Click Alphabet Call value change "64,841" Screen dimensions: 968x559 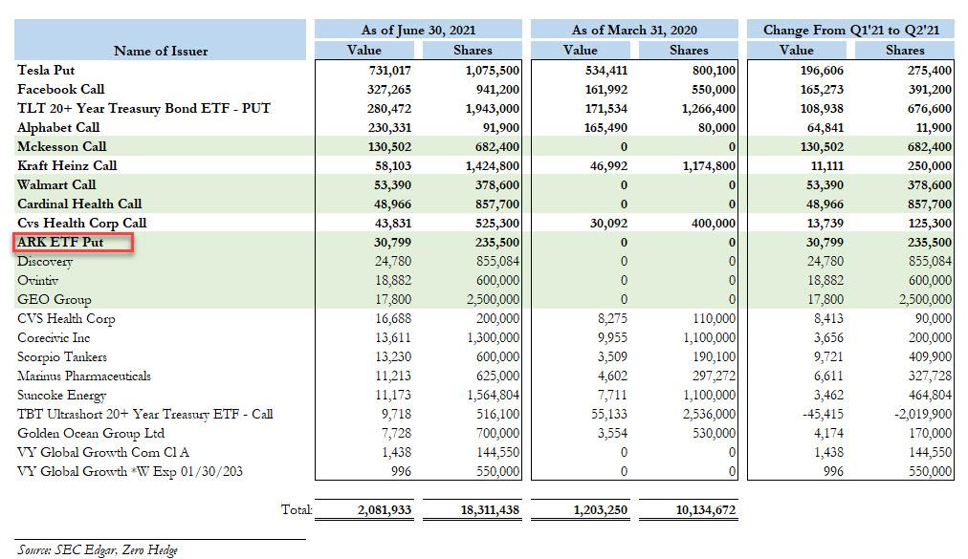click(825, 128)
